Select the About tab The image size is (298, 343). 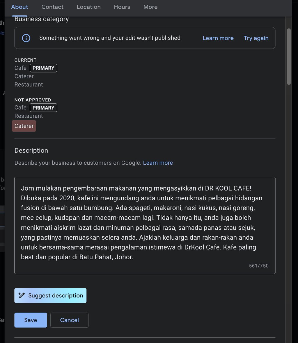point(19,7)
